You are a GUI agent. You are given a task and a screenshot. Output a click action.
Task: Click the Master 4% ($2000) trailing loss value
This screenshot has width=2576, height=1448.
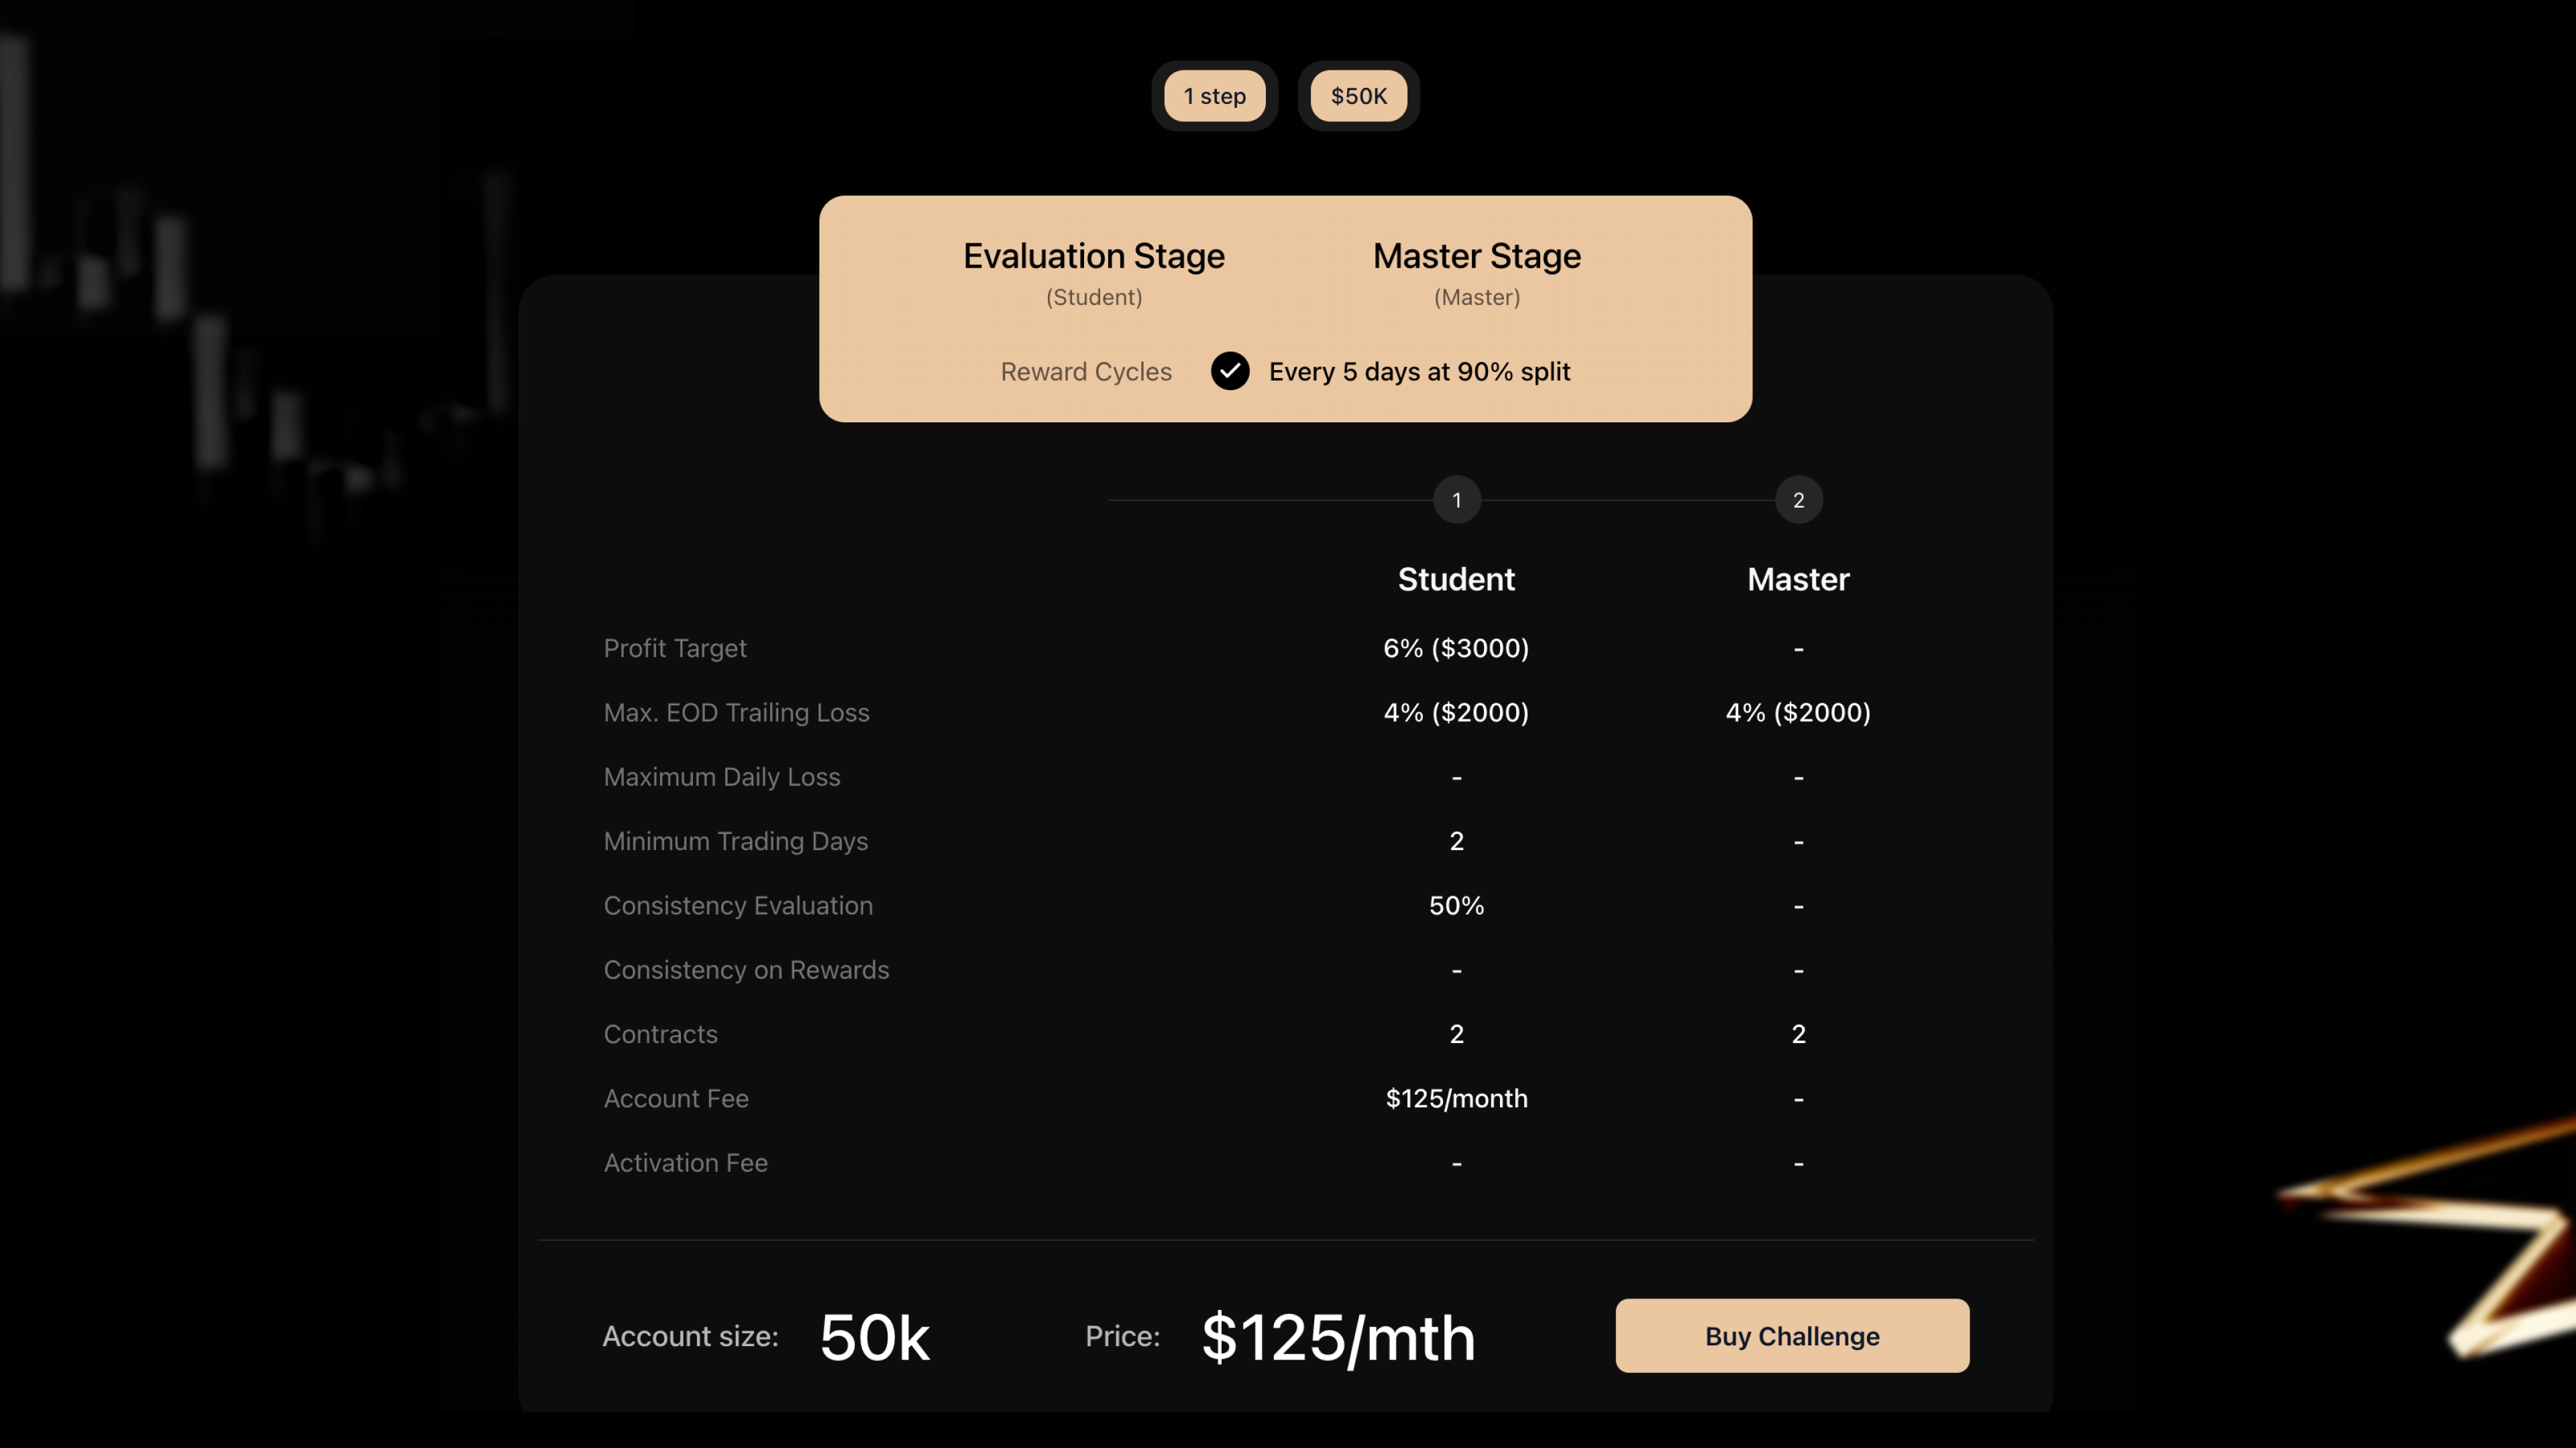[x=1798, y=713]
